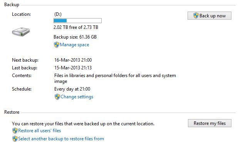Image resolution: width=243 pixels, height=148 pixels.
Task: Click shield icon beside Restore all users' files
Action: [15, 131]
